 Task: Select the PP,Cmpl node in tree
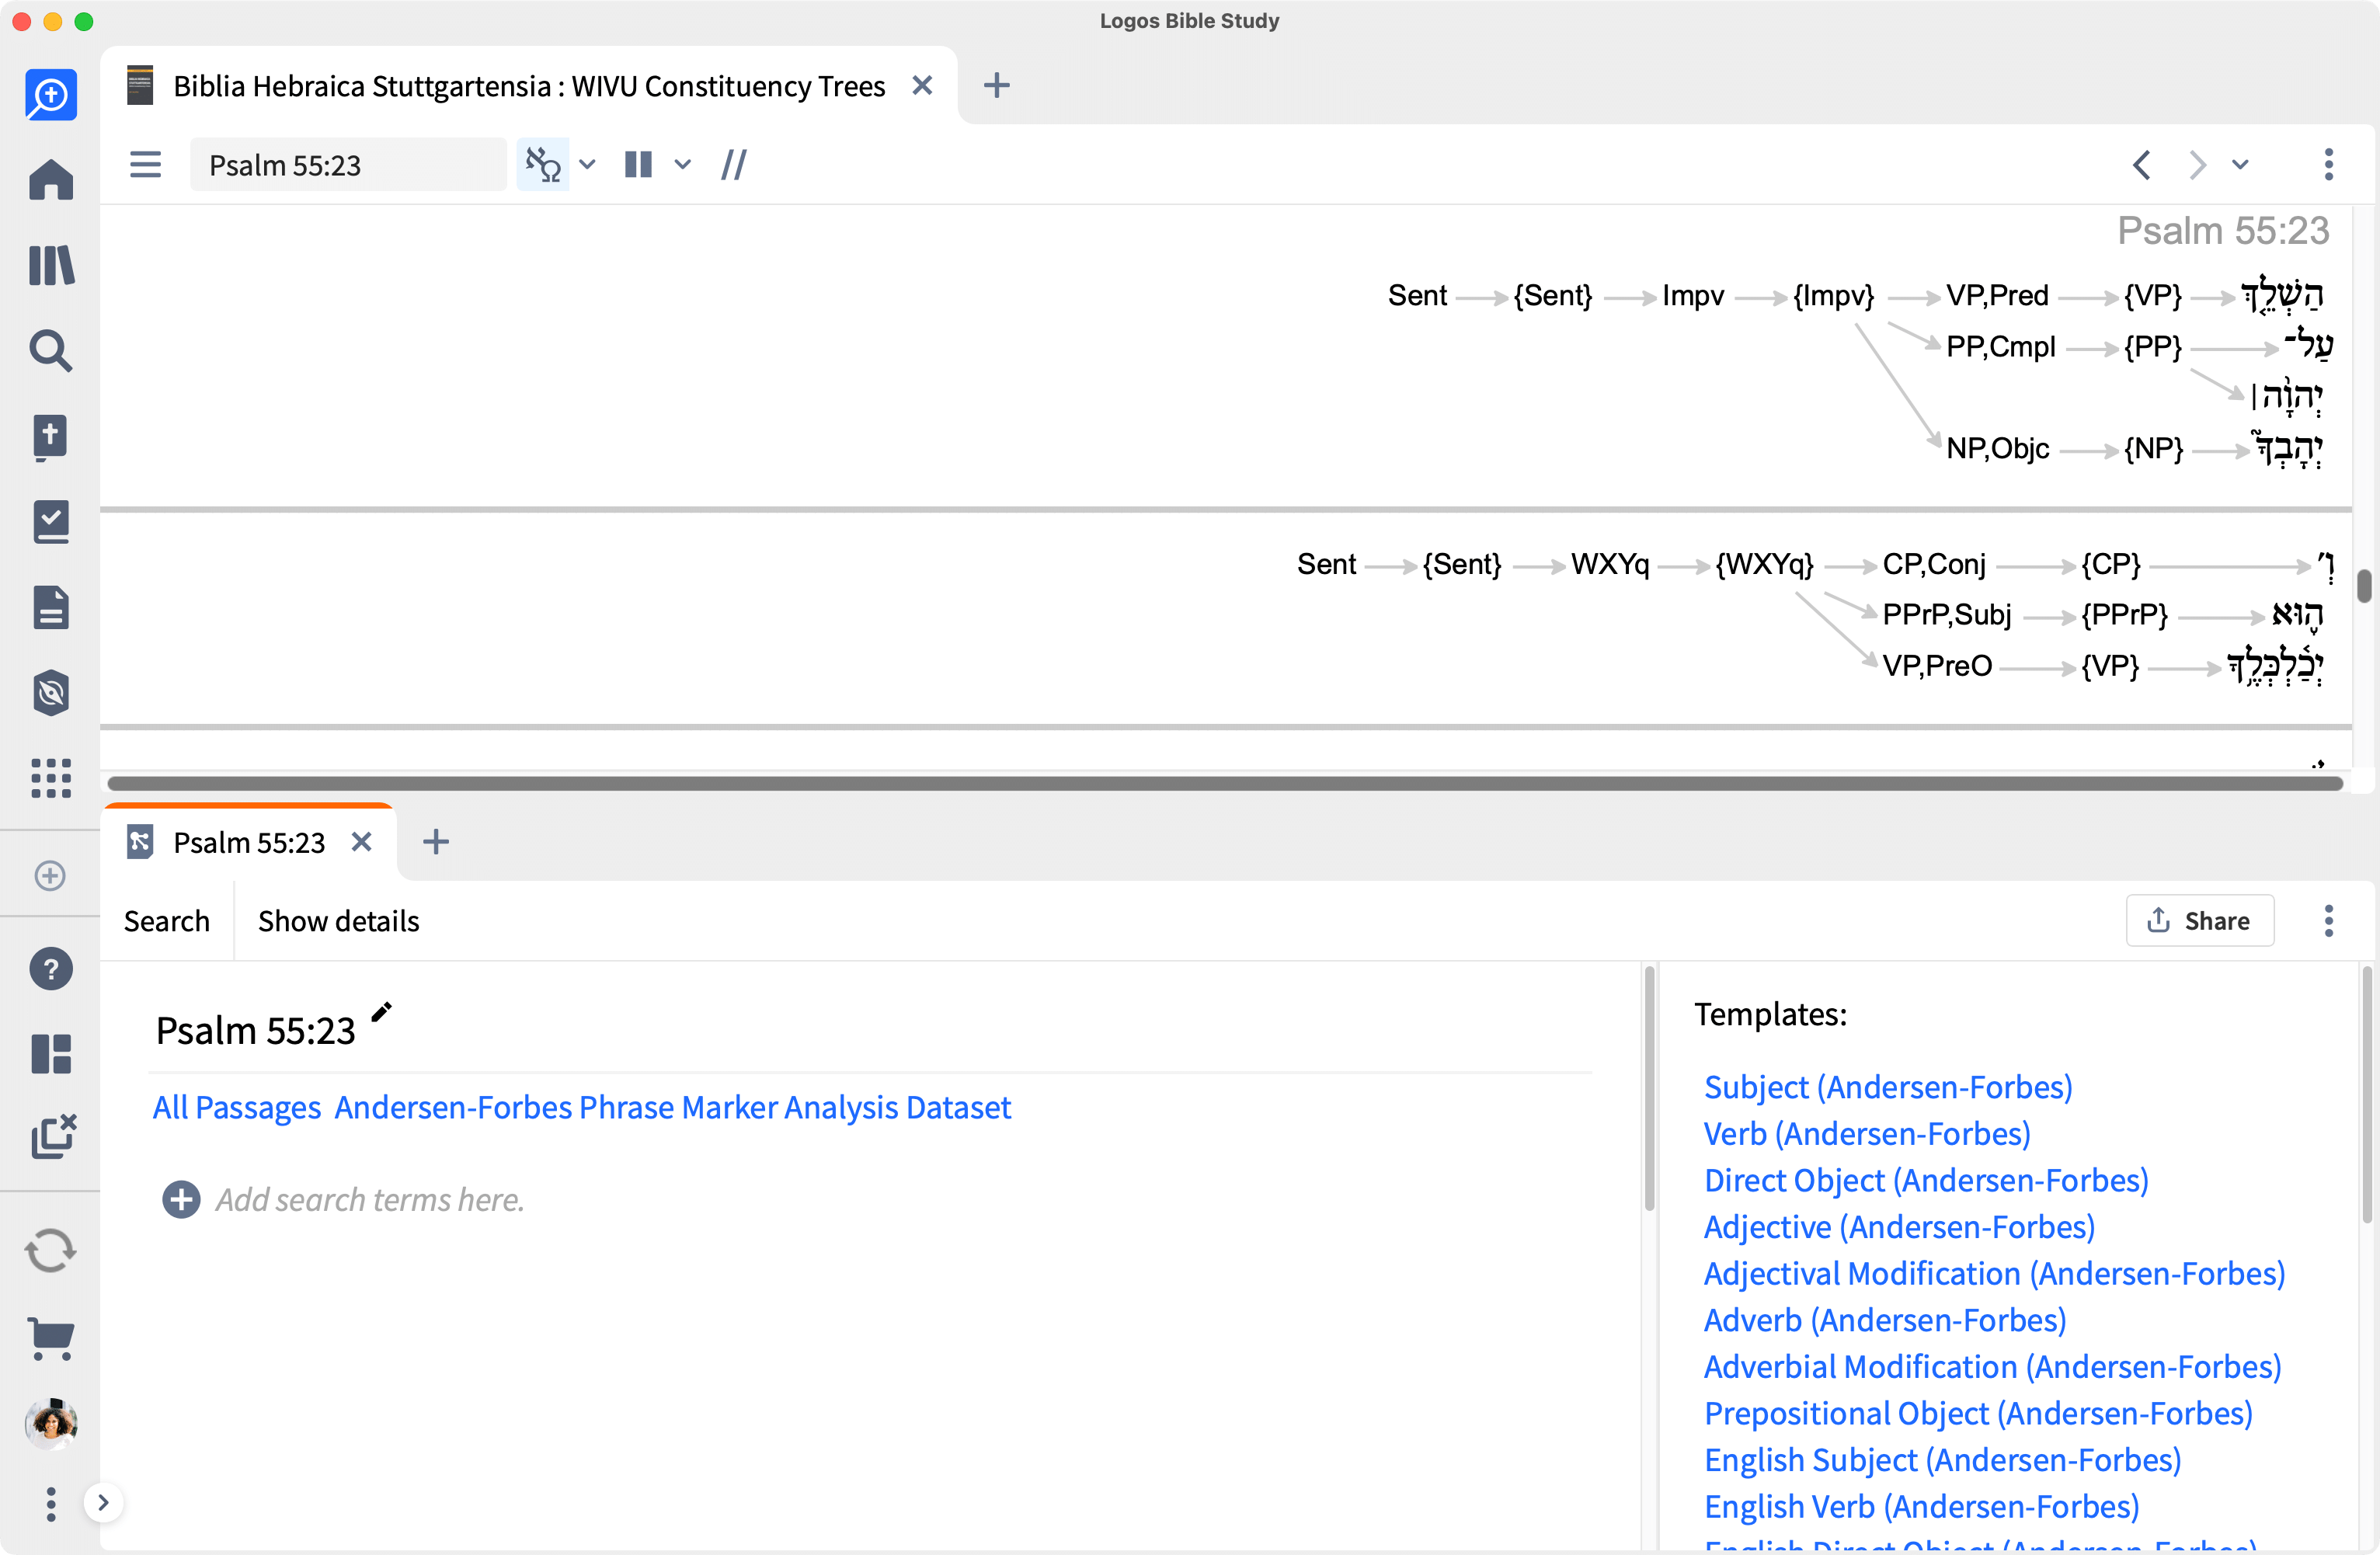[x=2000, y=347]
